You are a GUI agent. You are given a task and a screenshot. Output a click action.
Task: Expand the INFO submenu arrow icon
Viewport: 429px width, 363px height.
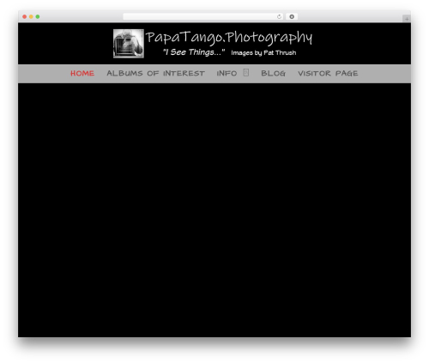[x=246, y=73]
